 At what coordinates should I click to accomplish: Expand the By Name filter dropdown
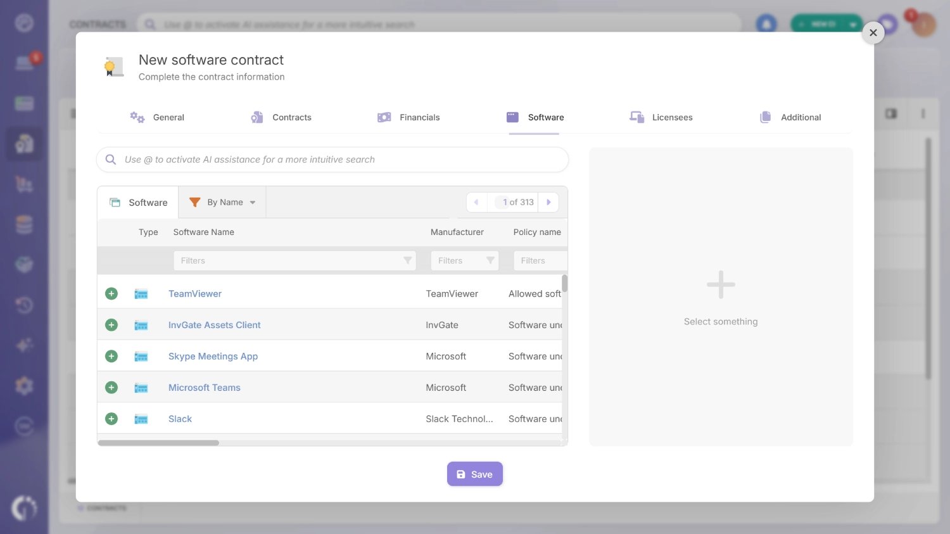[223, 202]
